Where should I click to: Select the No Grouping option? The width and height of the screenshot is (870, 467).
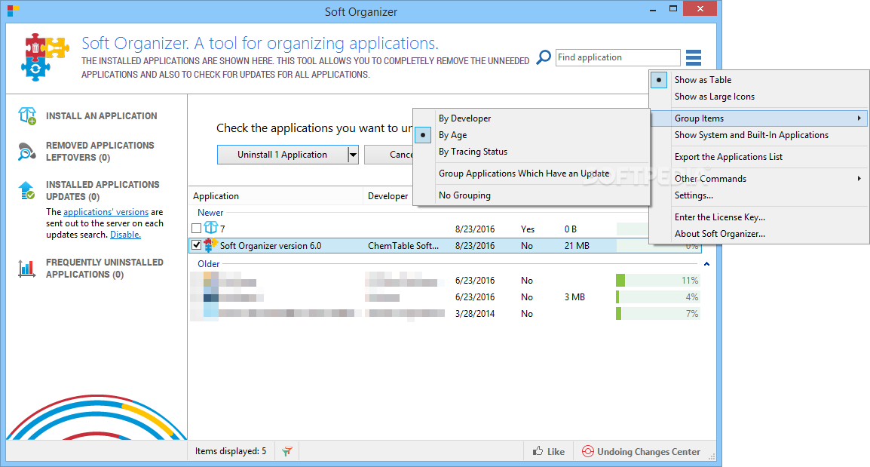click(464, 195)
